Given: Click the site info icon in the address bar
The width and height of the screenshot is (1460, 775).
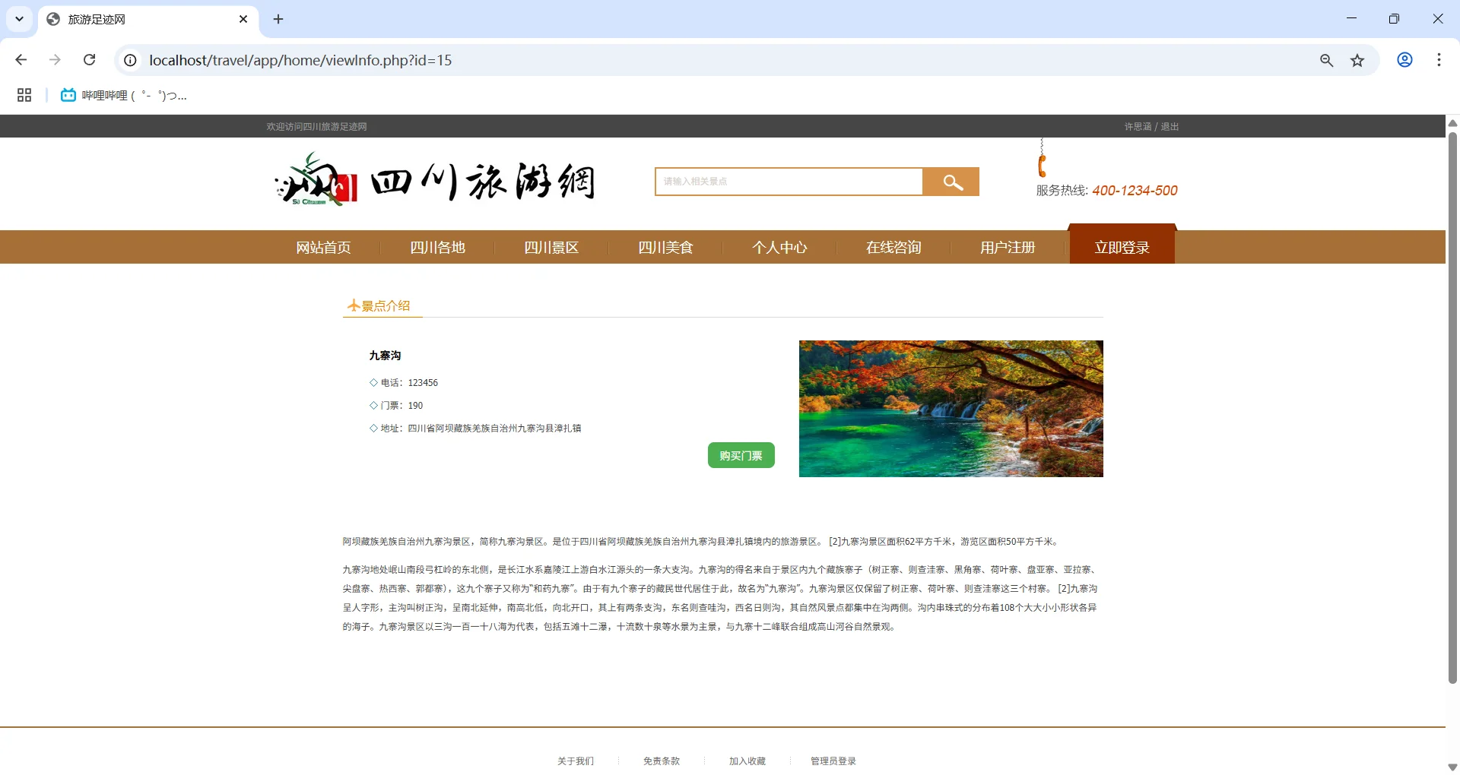Looking at the screenshot, I should [130, 60].
